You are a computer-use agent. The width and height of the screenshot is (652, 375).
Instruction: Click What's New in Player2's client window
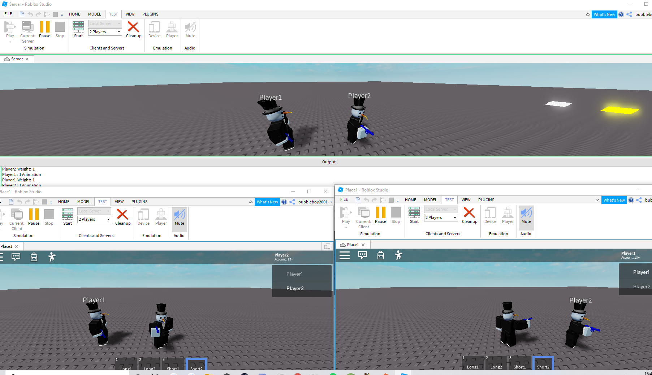pos(267,202)
